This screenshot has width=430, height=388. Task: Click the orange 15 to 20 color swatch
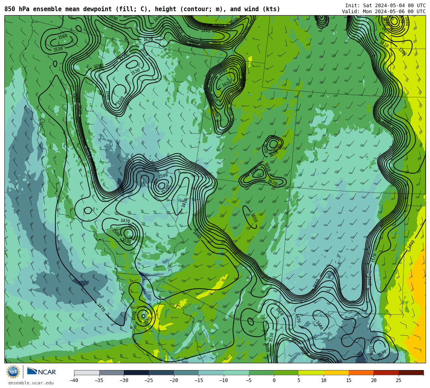361,372
